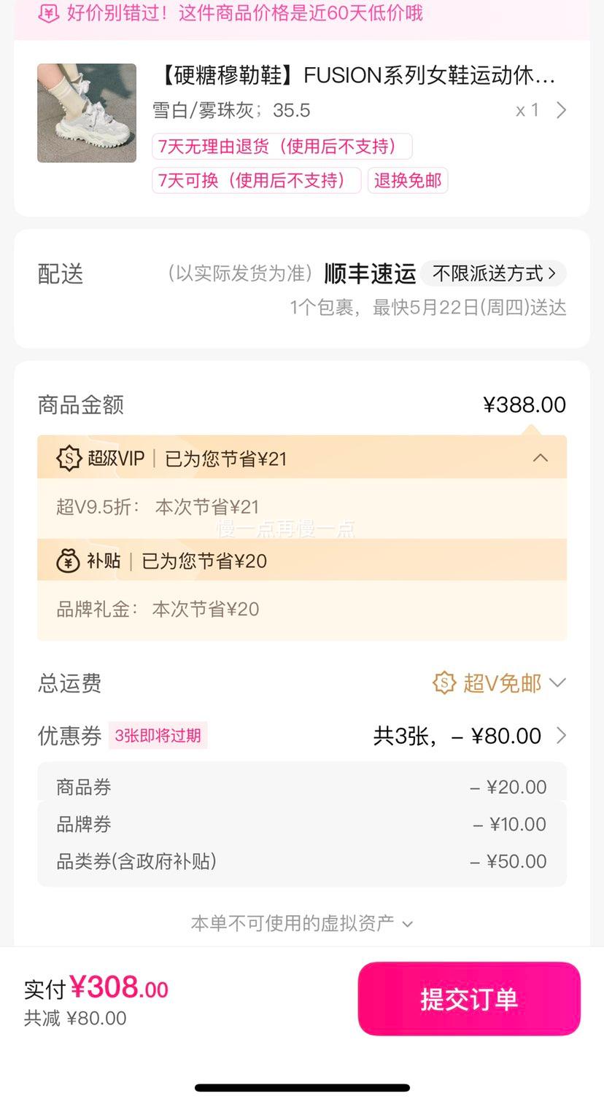Click the sneaker product thumbnail
This screenshot has width=604, height=1104.
pyautogui.click(x=87, y=113)
